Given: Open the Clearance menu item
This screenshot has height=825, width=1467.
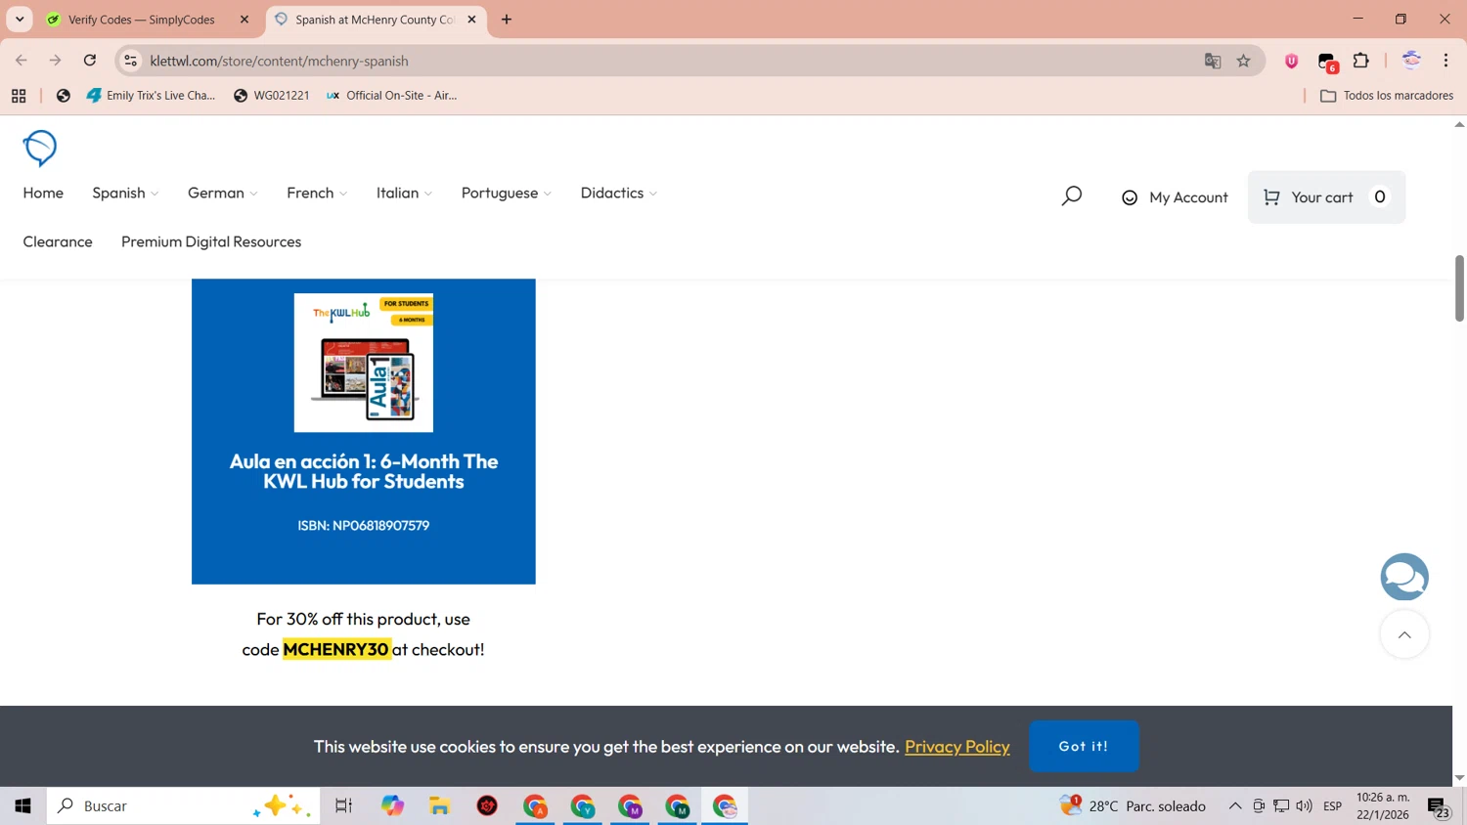Looking at the screenshot, I should [58, 241].
